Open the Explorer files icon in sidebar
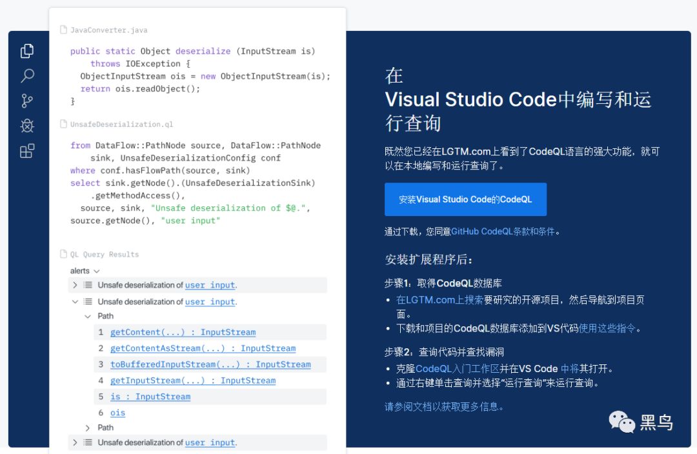 [27, 51]
